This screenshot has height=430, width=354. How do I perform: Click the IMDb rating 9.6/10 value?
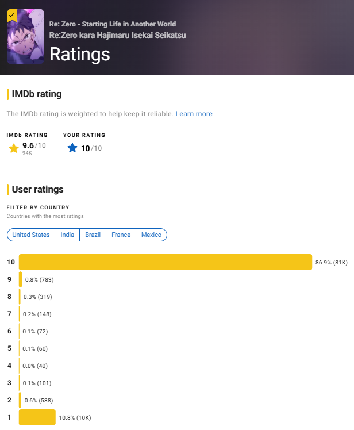click(x=34, y=145)
